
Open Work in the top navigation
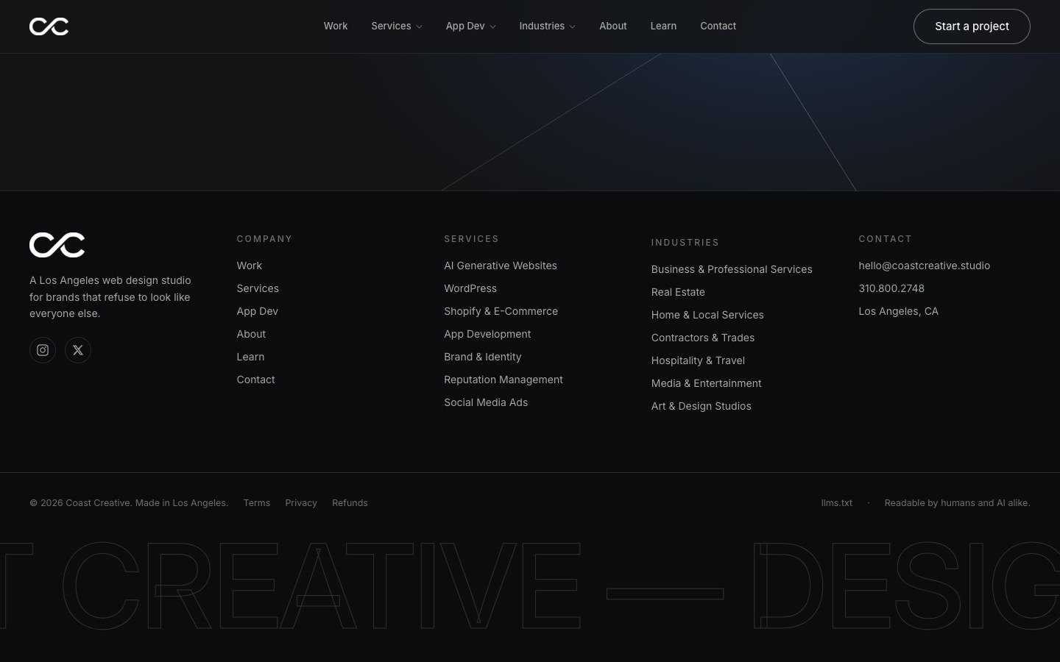[x=336, y=26]
